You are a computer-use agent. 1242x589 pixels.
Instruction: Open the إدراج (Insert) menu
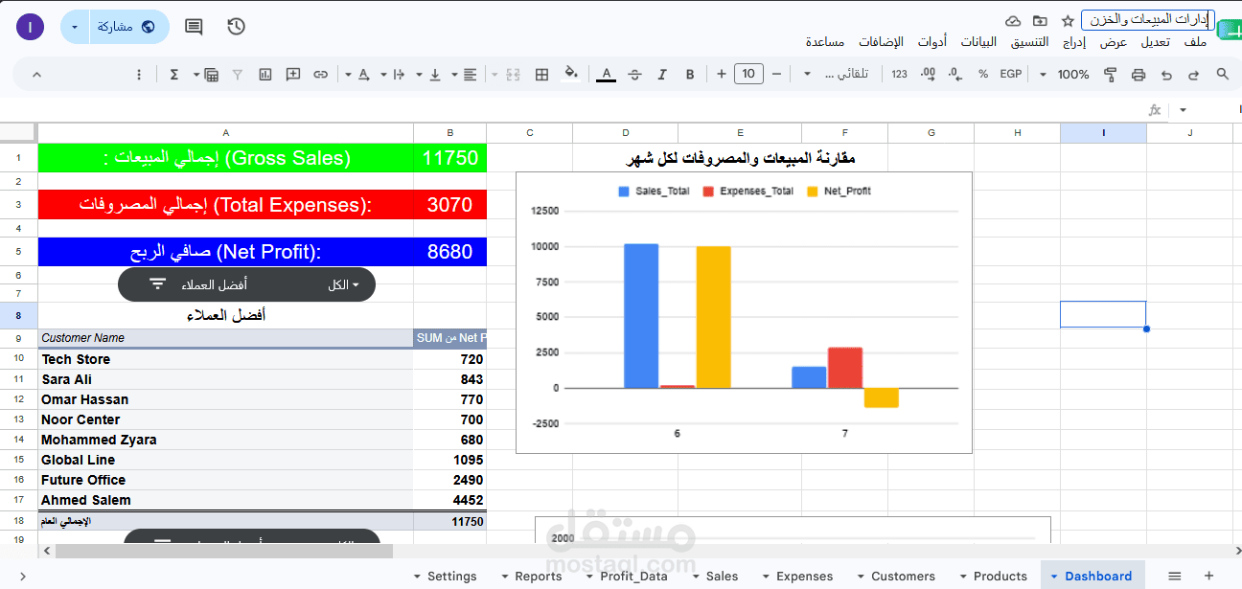point(1073,41)
